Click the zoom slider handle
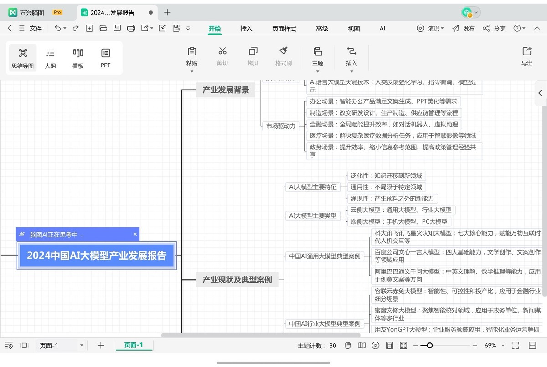Viewport: 547px width, 367px height. pyautogui.click(x=429, y=346)
